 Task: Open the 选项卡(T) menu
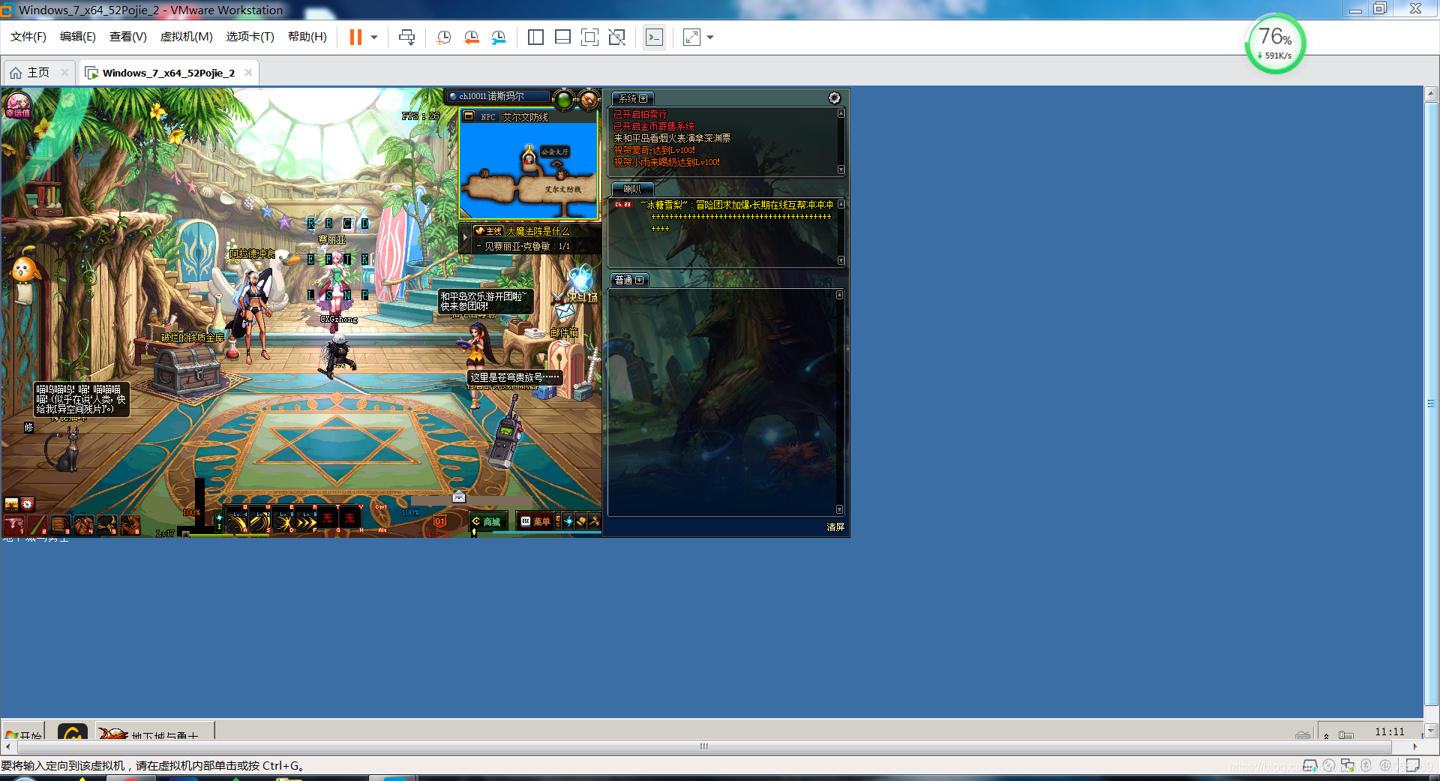[x=250, y=37]
